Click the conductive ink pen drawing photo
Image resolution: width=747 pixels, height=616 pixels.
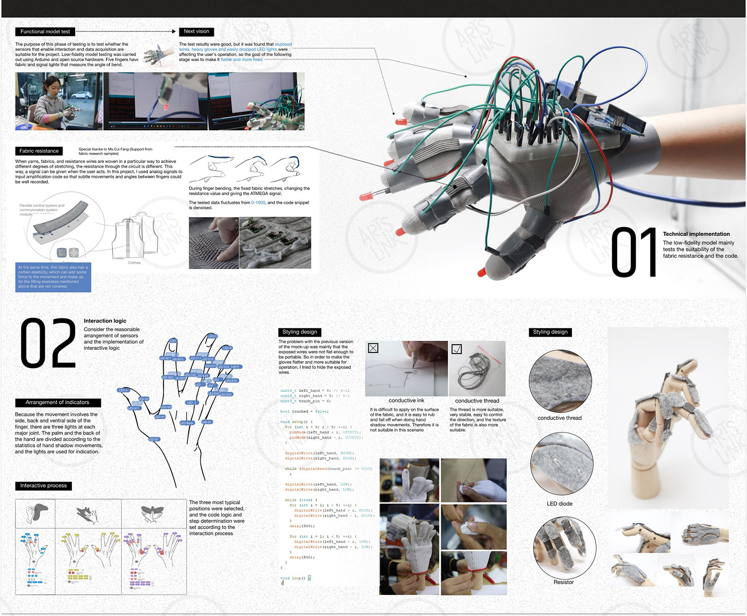pyautogui.click(x=407, y=368)
